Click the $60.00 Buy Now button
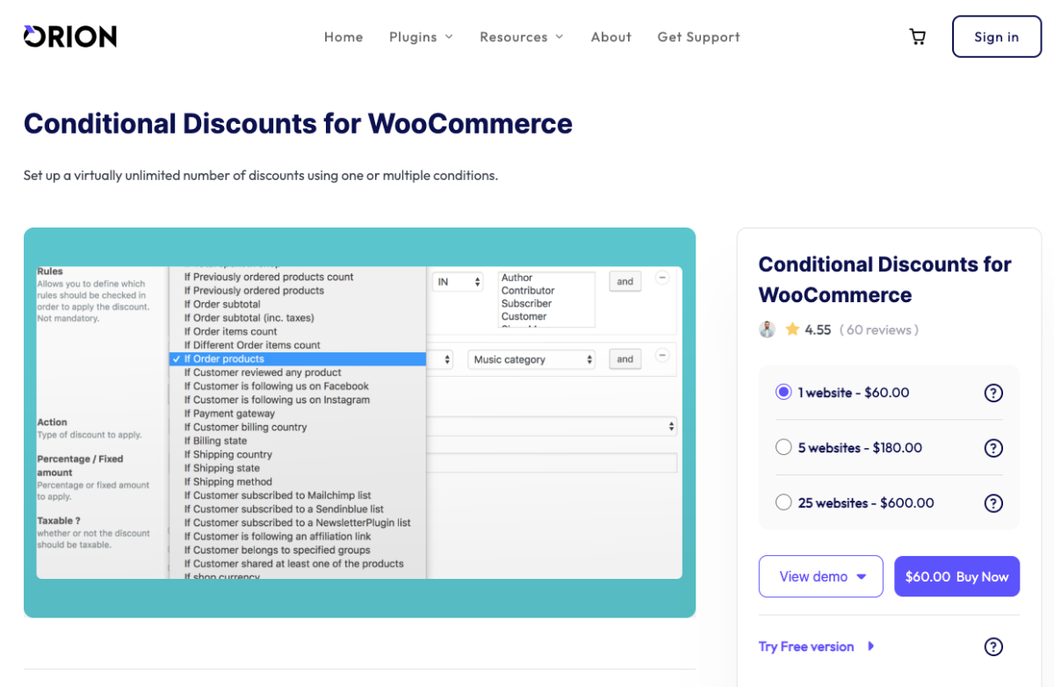This screenshot has height=687, width=1054. click(957, 576)
